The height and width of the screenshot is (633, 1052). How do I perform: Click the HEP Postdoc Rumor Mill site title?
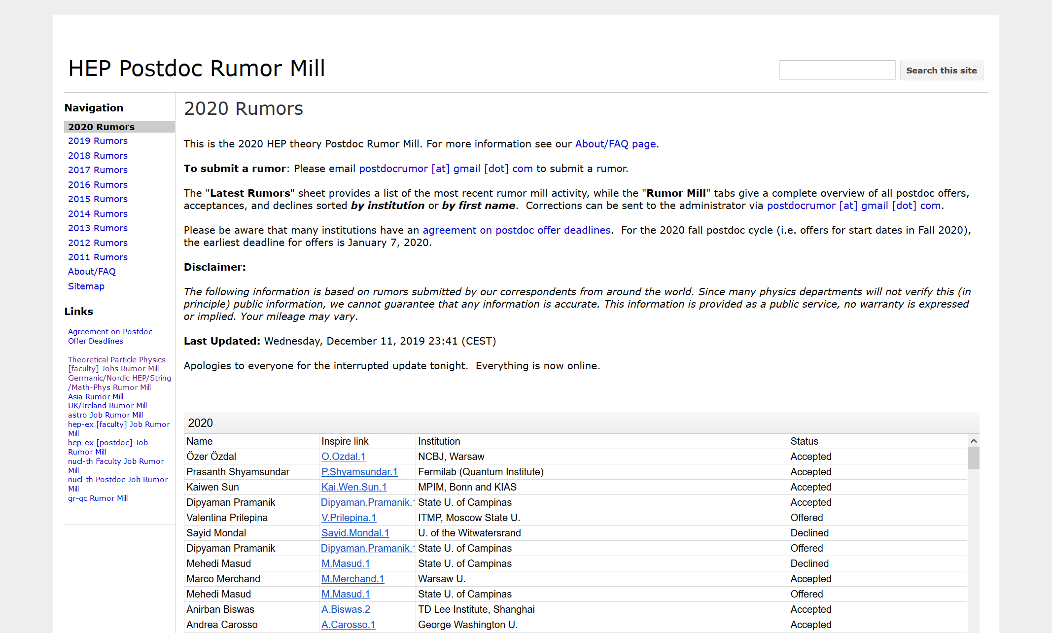[x=197, y=68]
